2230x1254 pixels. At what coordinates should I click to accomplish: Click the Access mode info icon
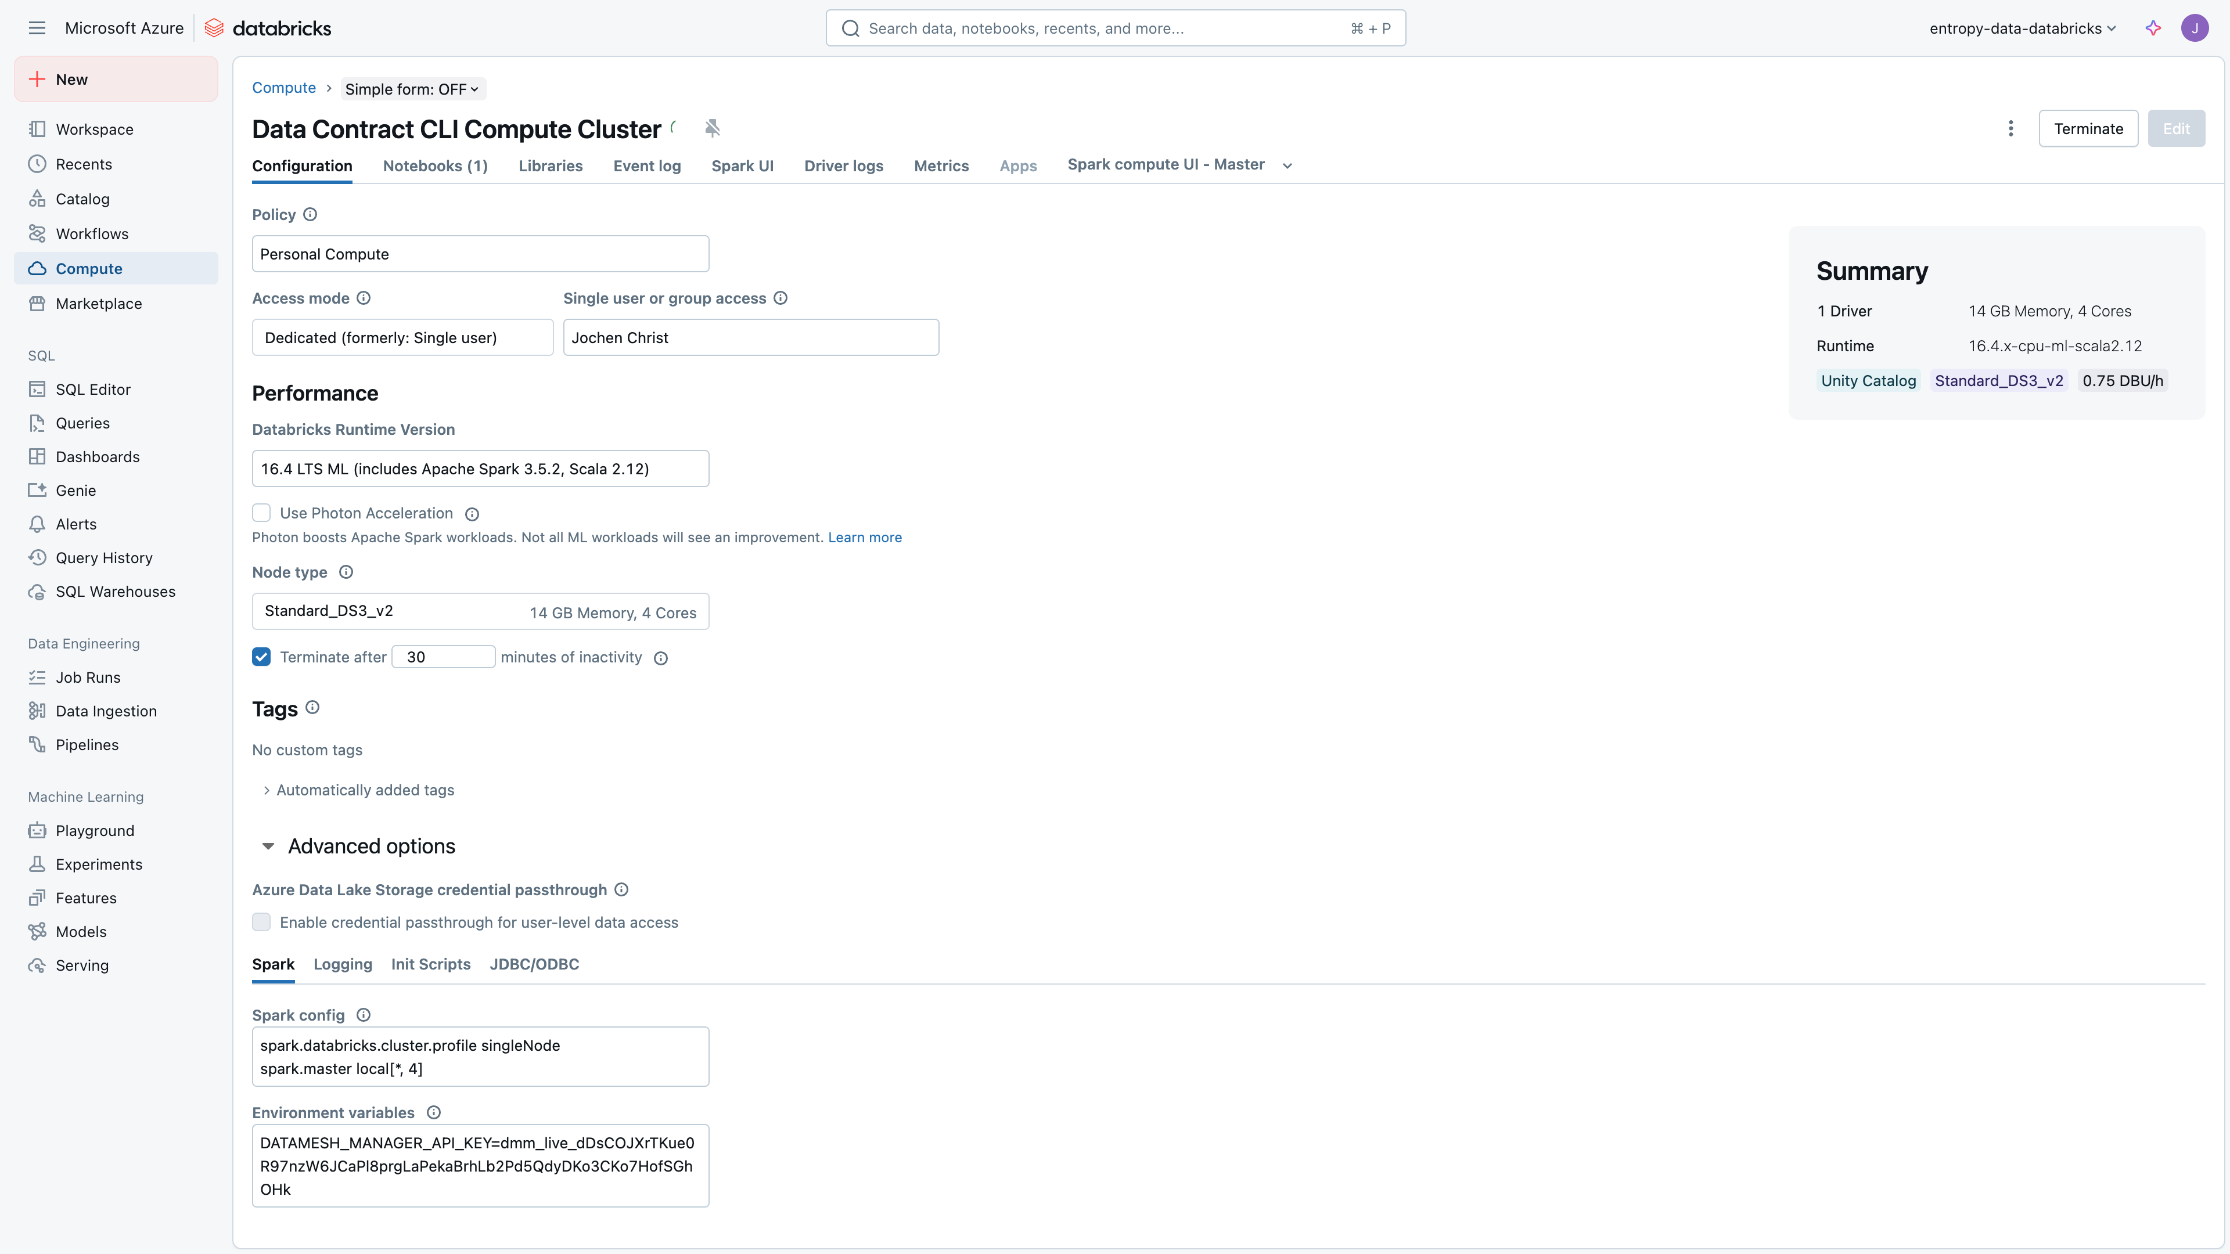[364, 298]
